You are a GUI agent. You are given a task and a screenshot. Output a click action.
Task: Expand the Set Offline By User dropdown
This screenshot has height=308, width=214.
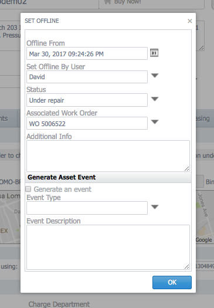tap(155, 76)
